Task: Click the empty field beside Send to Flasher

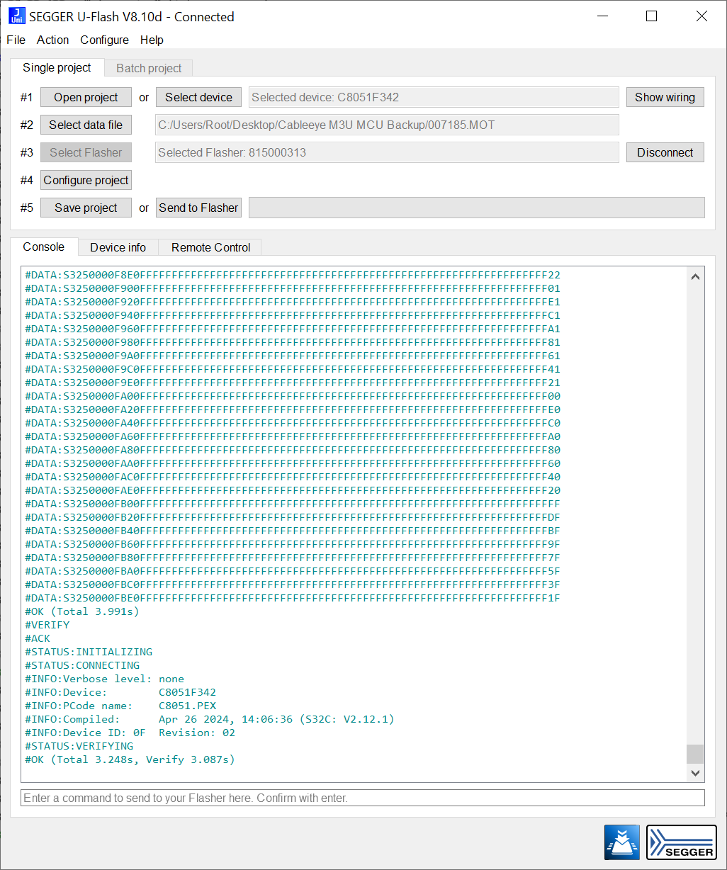Action: tap(477, 208)
